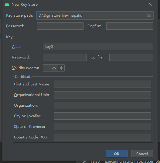Click the Organizational Unit field
160x163 pixels.
click(x=103, y=95)
